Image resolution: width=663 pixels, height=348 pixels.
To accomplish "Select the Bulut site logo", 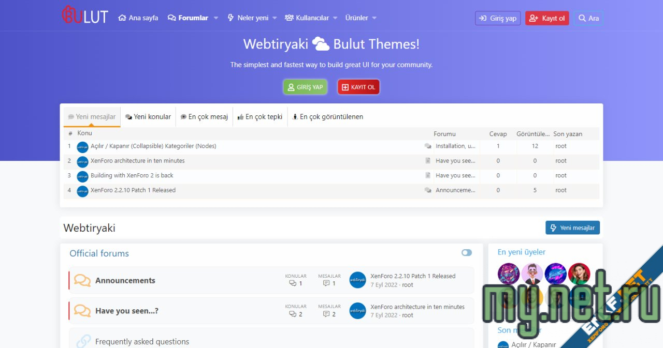I will pos(84,15).
